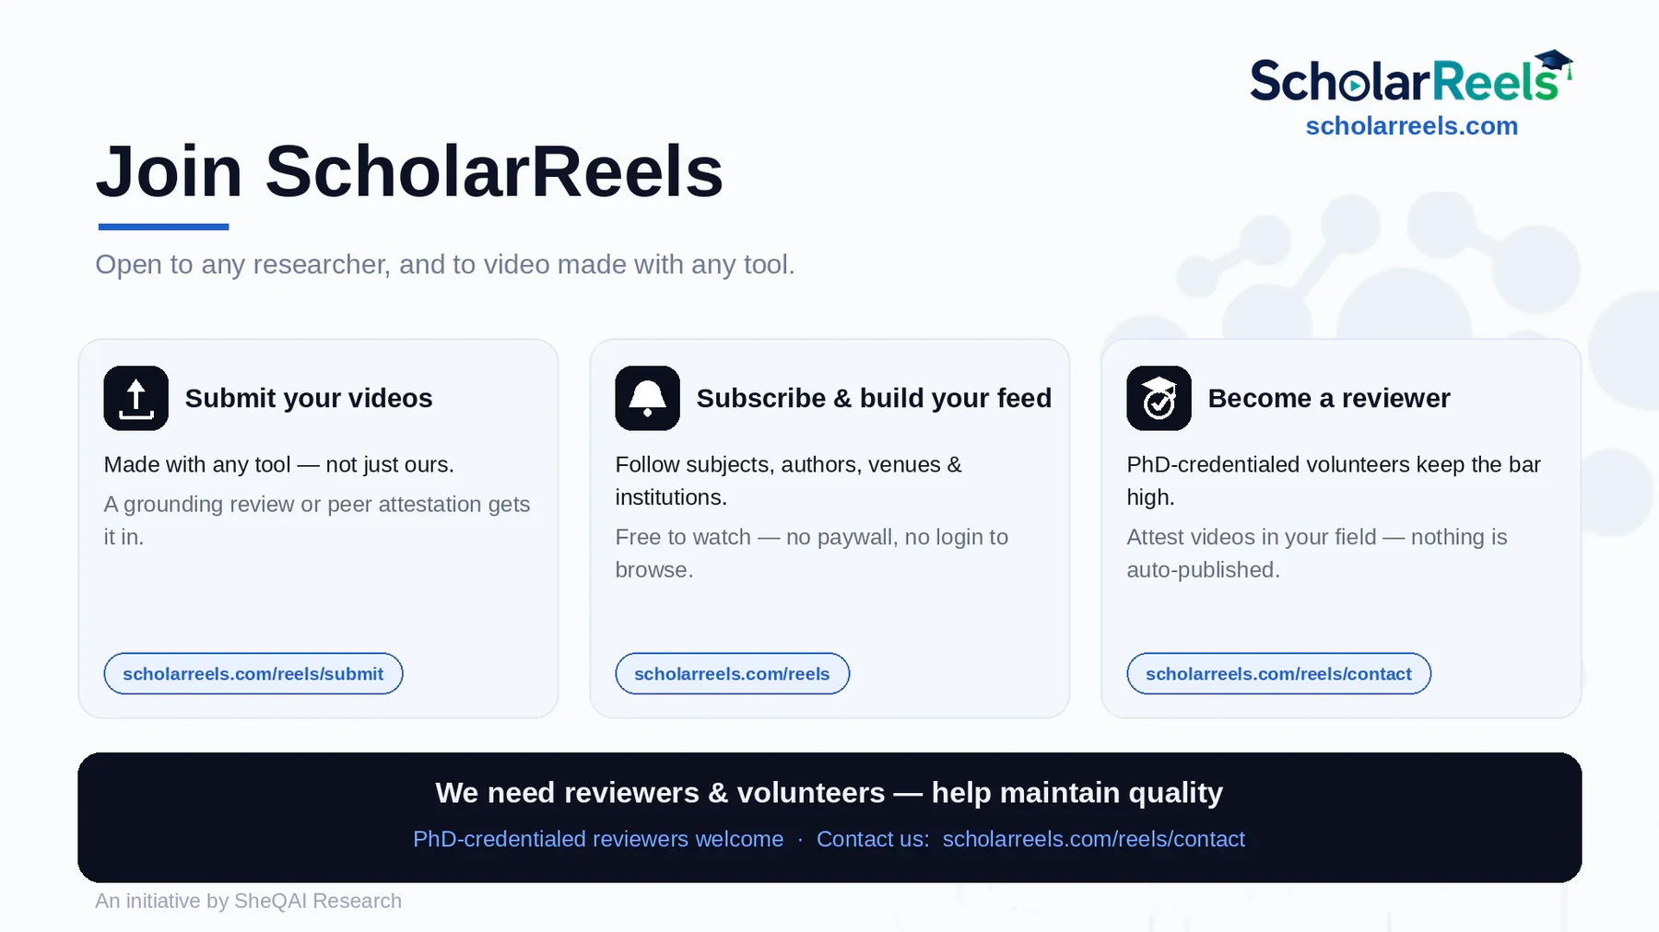
Task: Select Subscribe & build your feed heading
Action: 874,398
